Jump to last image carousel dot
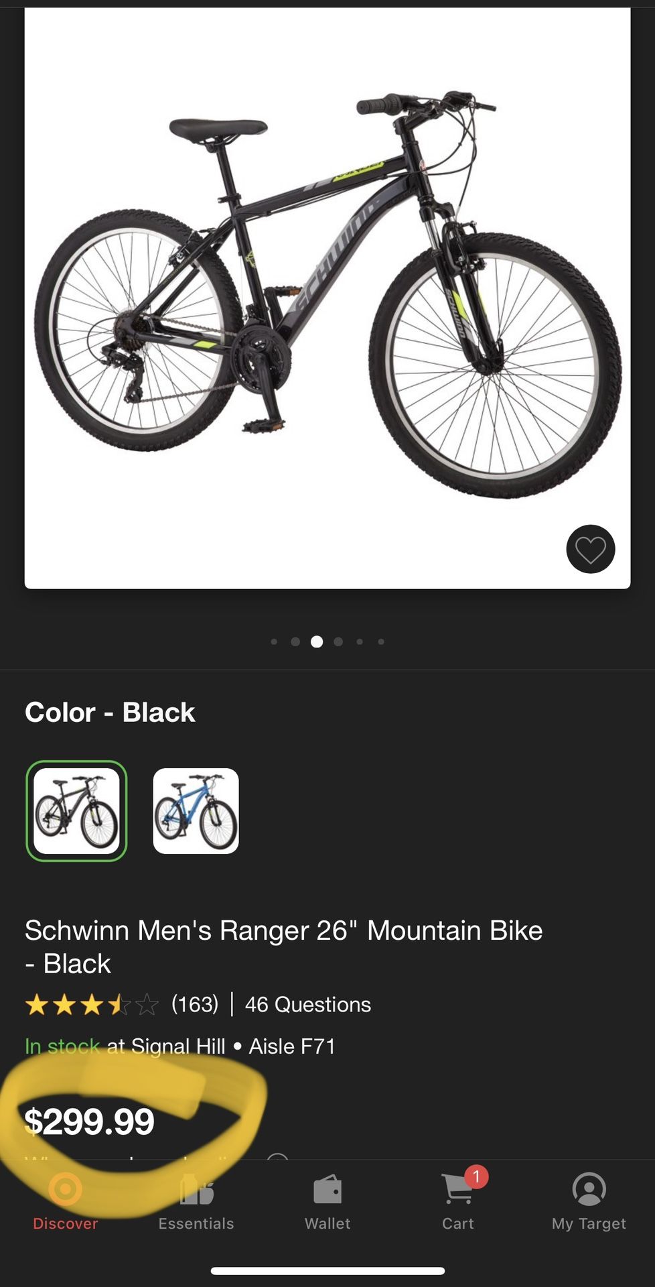This screenshot has height=1287, width=655. tap(381, 641)
